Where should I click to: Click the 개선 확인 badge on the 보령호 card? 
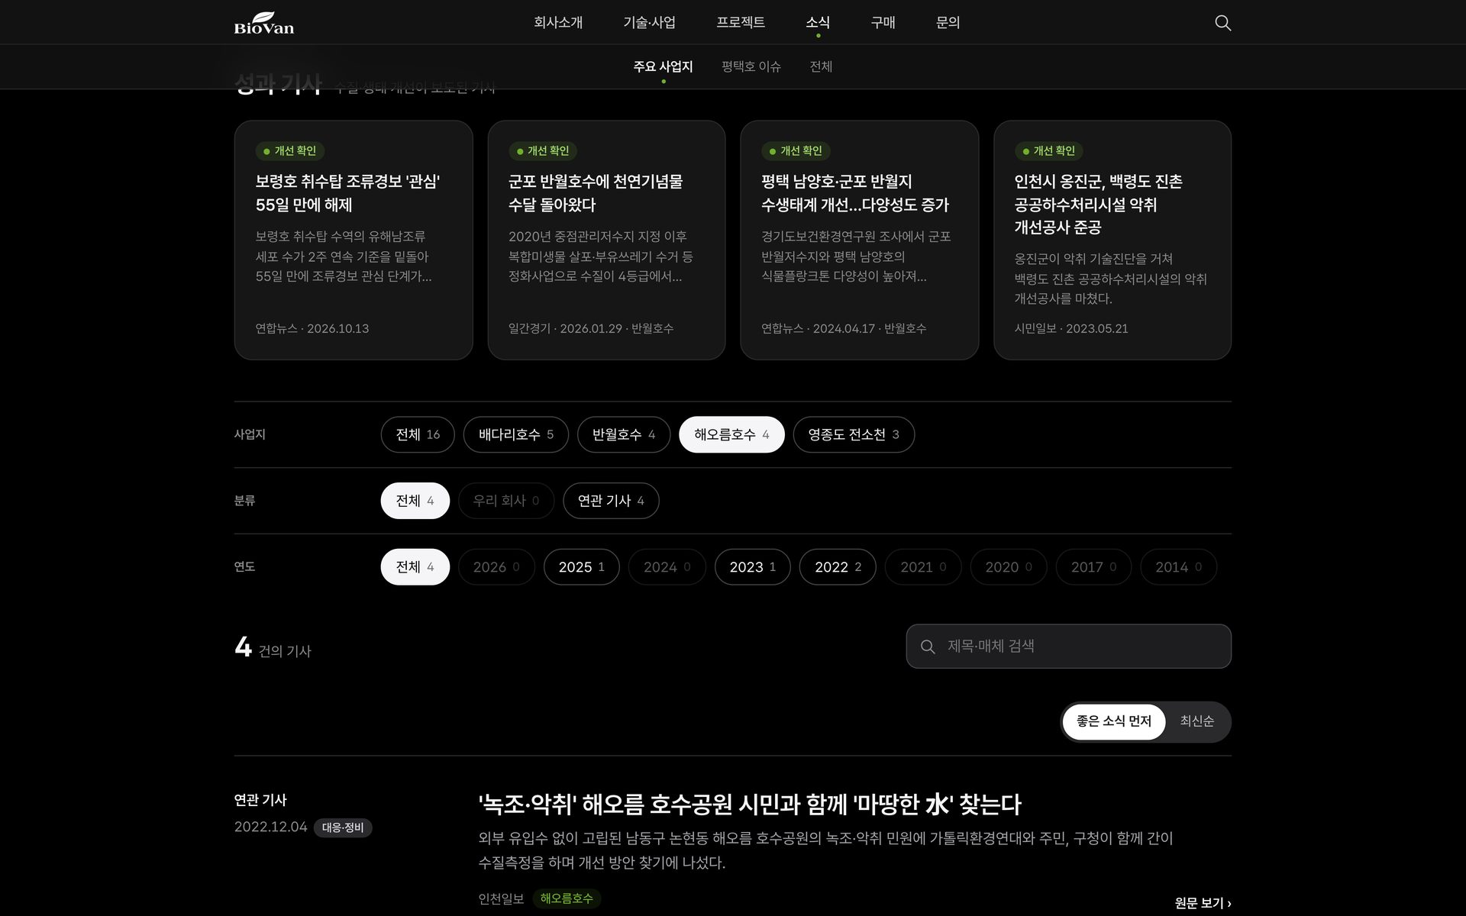click(x=289, y=151)
